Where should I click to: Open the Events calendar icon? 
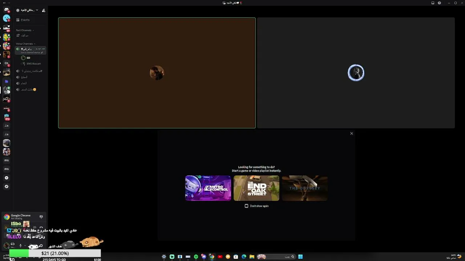click(x=17, y=20)
